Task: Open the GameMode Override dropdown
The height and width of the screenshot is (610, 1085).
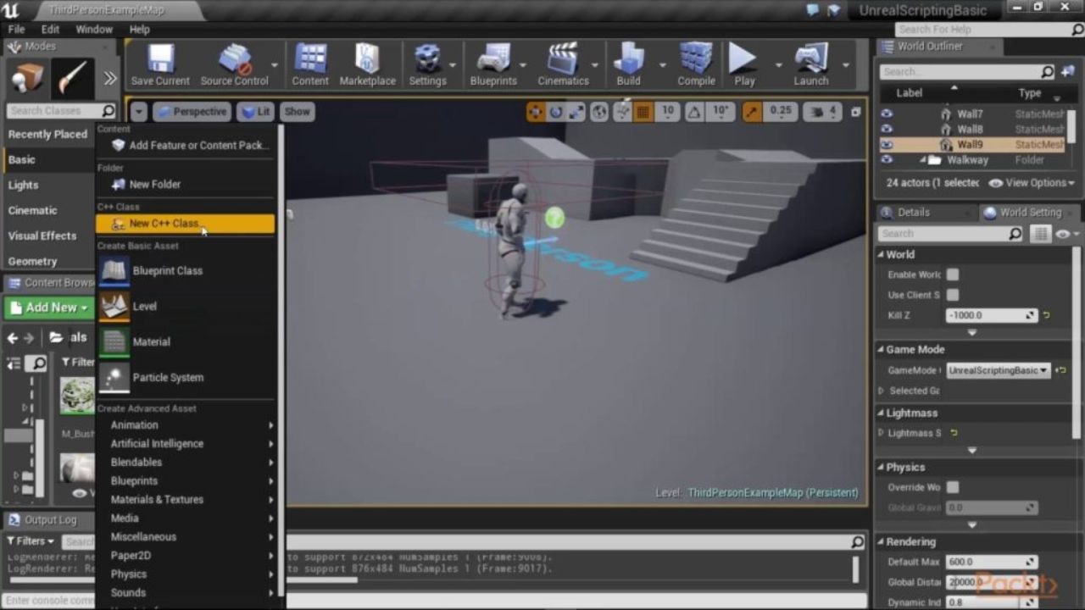Action: (x=998, y=370)
